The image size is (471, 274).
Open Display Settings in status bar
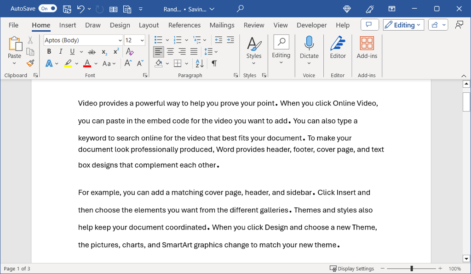click(x=352, y=268)
